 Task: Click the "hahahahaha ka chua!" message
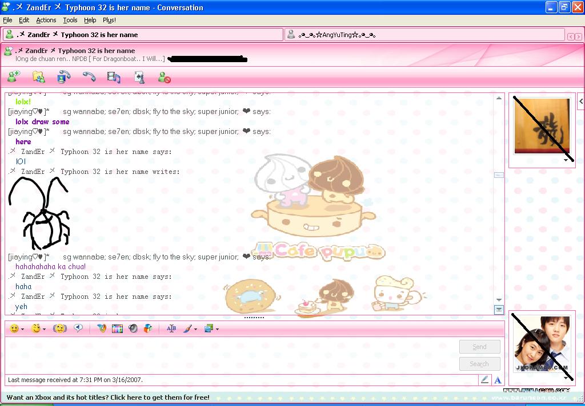[x=50, y=267]
